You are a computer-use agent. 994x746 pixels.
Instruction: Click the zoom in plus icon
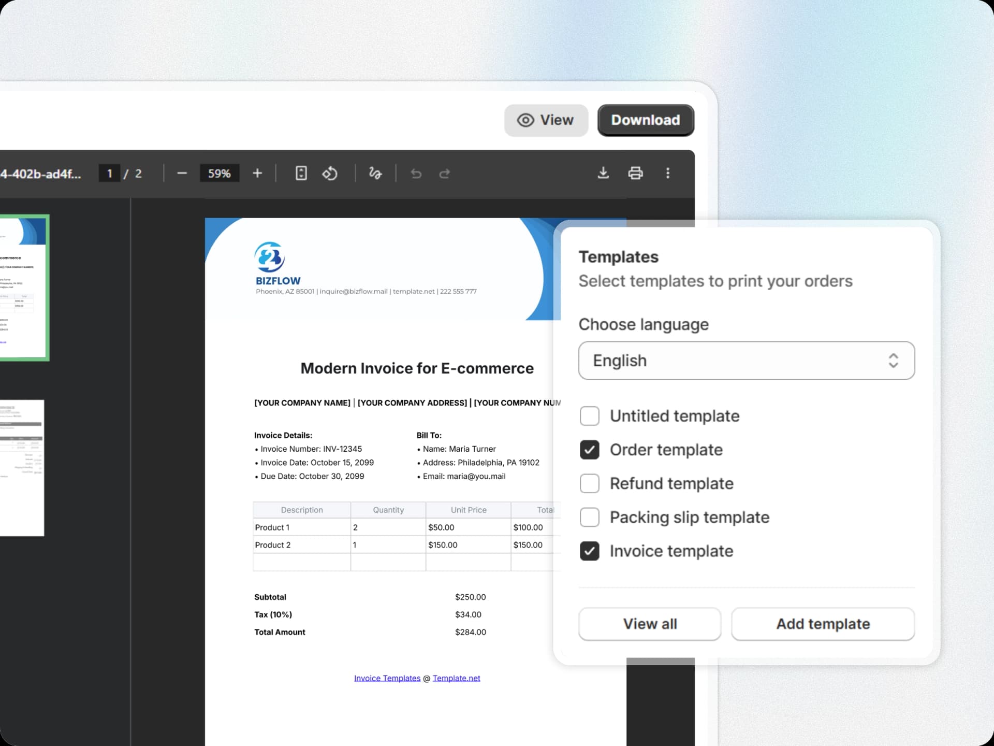pyautogui.click(x=257, y=174)
